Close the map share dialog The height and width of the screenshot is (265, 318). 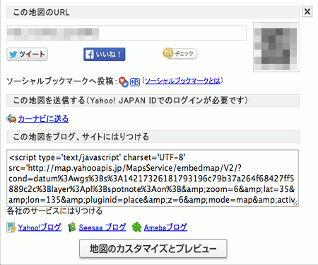click(307, 11)
